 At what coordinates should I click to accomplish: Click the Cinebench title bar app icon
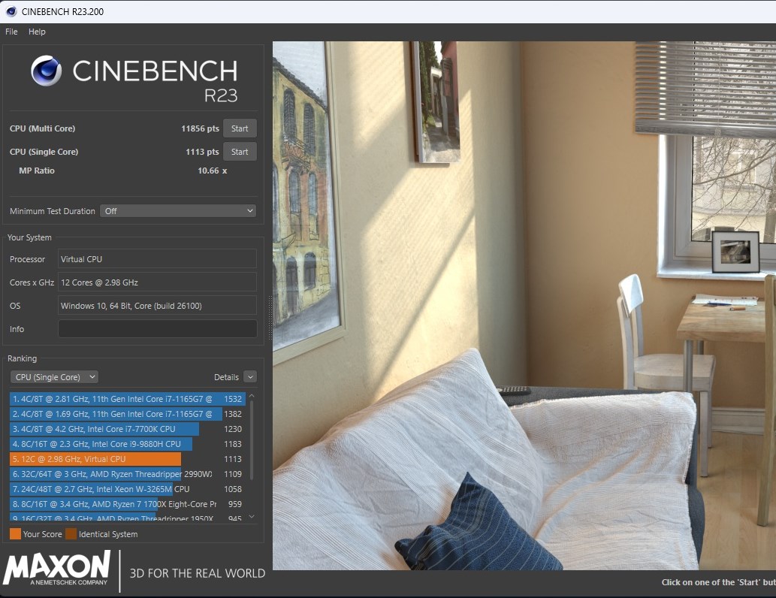pos(11,11)
